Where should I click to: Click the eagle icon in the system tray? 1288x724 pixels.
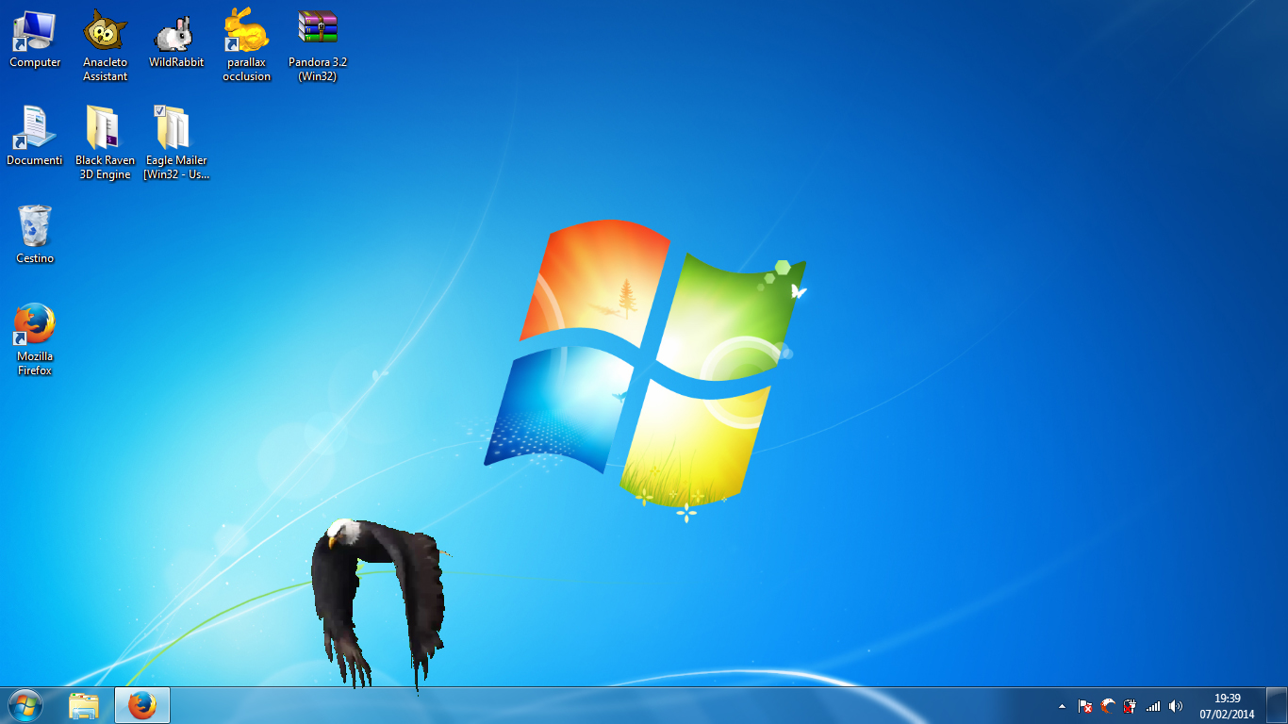pyautogui.click(x=1108, y=706)
